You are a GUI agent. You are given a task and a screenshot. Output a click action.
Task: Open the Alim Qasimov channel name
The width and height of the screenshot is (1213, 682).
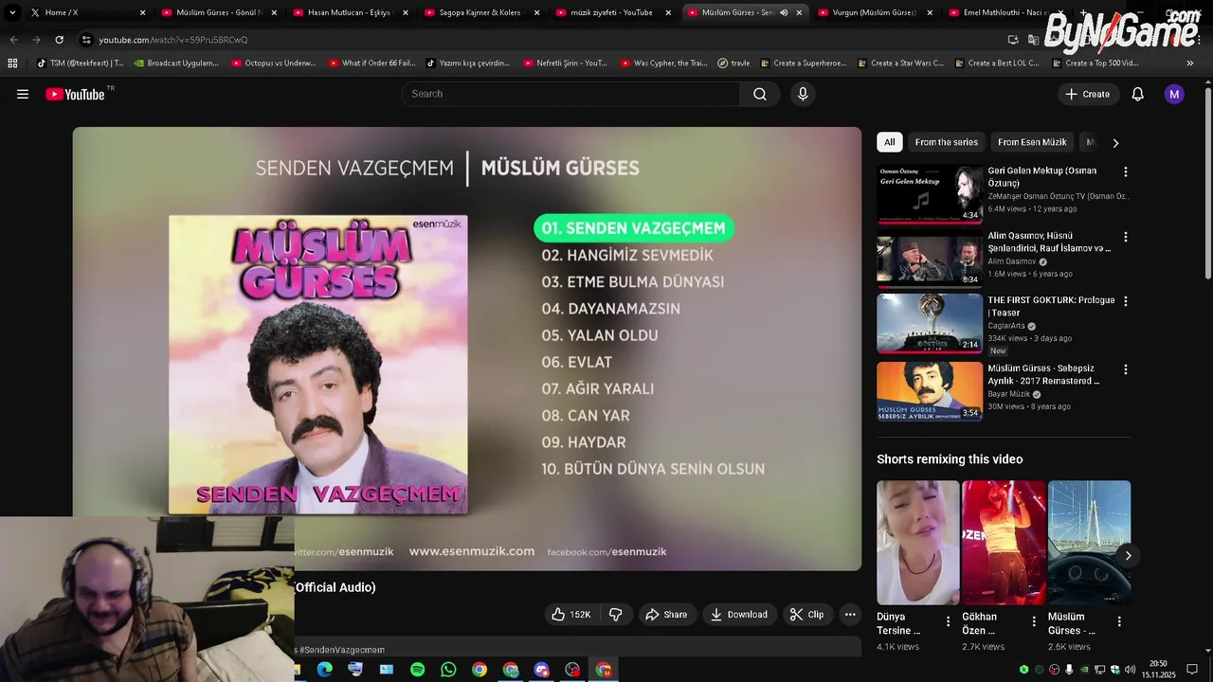(x=1012, y=261)
